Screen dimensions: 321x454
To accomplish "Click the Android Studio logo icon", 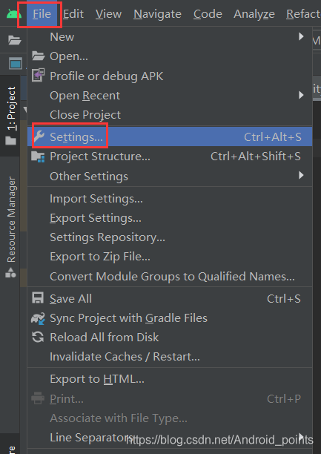I will [13, 14].
